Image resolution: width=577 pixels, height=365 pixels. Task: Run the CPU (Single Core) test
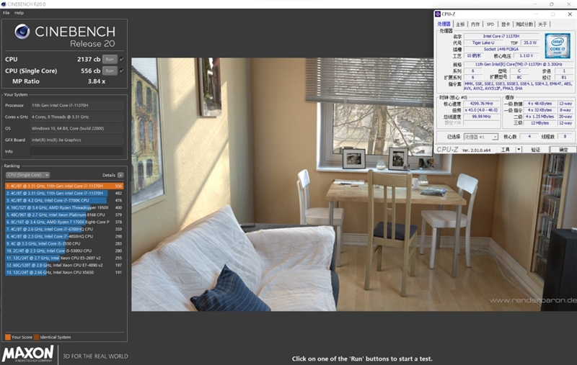point(110,71)
